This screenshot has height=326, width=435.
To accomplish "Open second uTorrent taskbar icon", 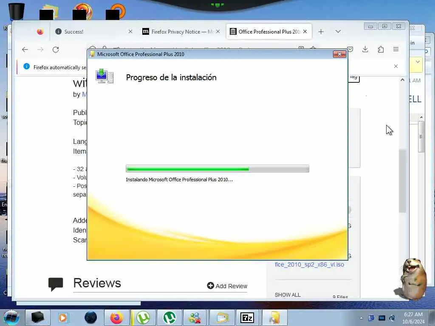I will (169, 318).
